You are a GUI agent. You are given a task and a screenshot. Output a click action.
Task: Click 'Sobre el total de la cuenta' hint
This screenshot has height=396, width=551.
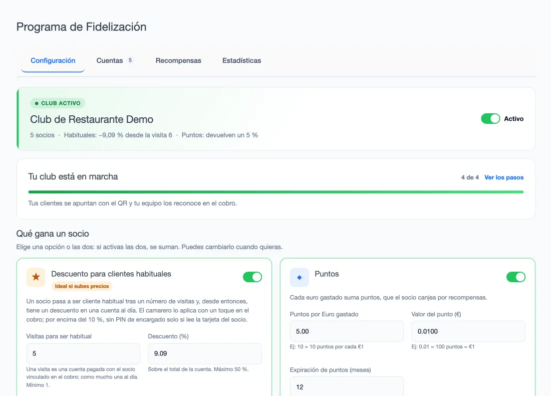tap(198, 369)
